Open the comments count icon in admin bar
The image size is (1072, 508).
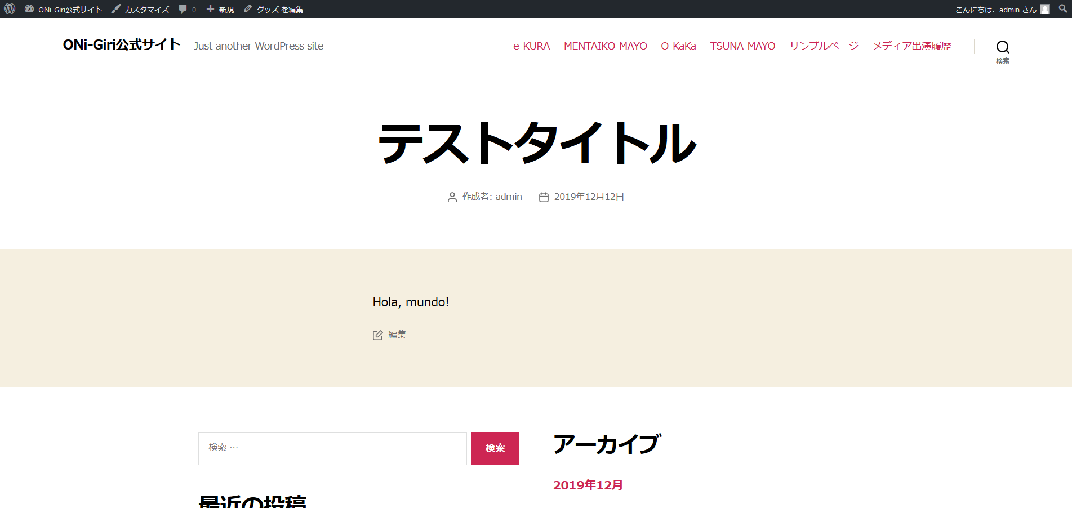[183, 8]
